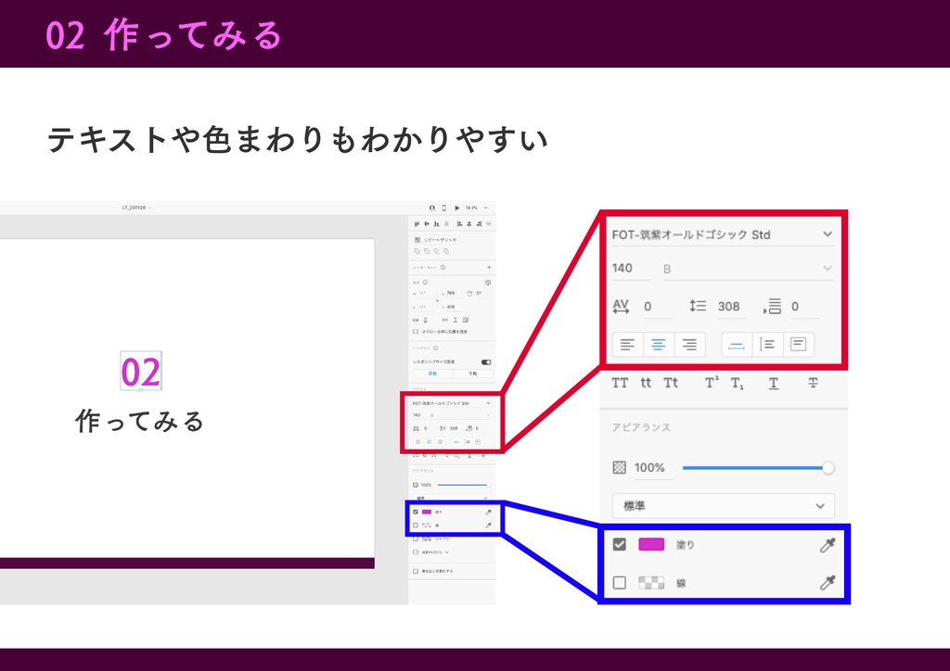Edit the enlarged character spacing field
The image size is (950, 671).
657,306
